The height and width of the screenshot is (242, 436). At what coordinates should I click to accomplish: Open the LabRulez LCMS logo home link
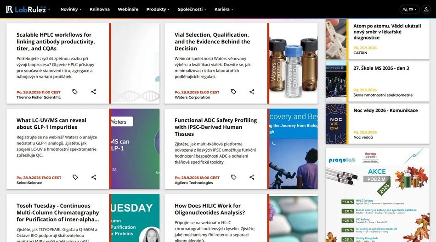click(x=26, y=9)
